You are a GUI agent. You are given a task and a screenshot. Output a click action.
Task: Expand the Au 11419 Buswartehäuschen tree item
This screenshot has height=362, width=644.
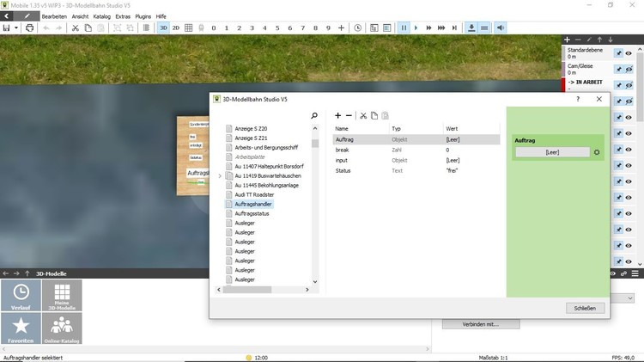tap(220, 175)
